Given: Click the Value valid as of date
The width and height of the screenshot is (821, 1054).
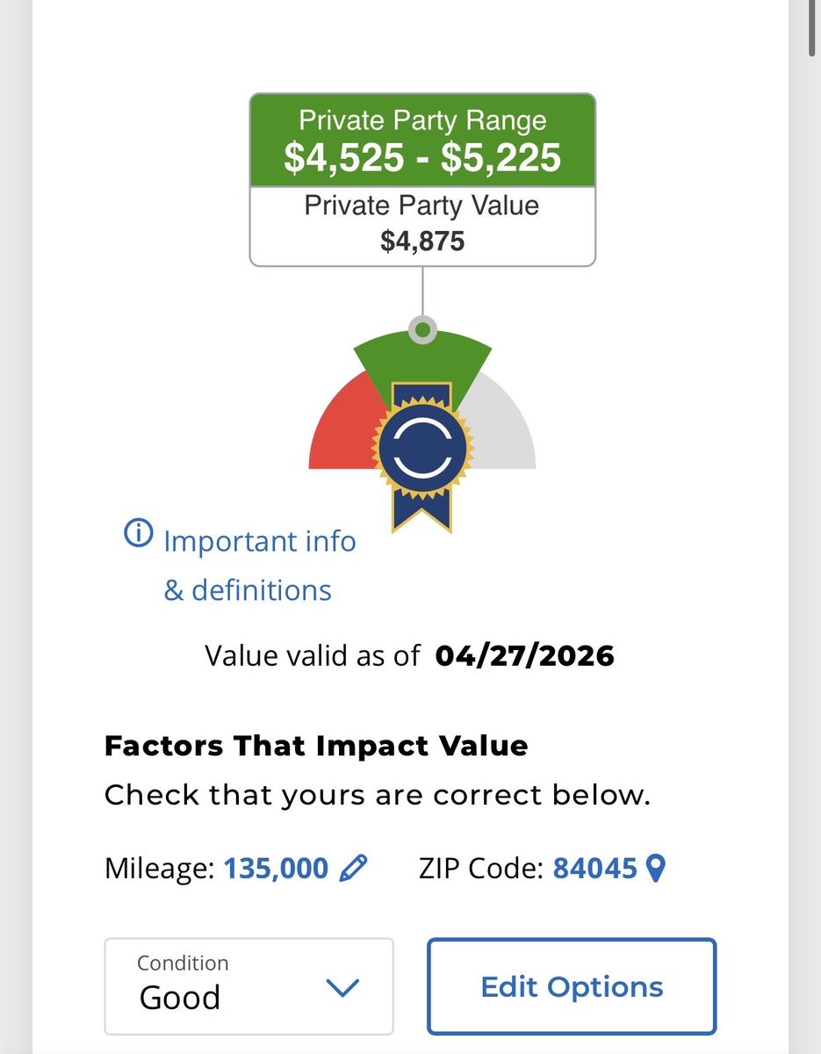Looking at the screenshot, I should tap(524, 655).
